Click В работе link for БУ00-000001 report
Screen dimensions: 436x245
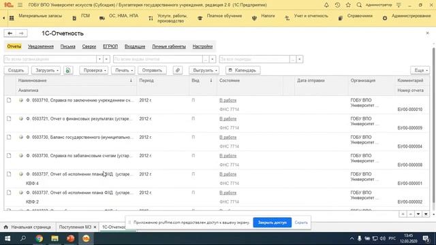[x=228, y=174]
